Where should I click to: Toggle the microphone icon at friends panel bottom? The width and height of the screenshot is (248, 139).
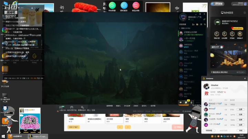point(192,103)
